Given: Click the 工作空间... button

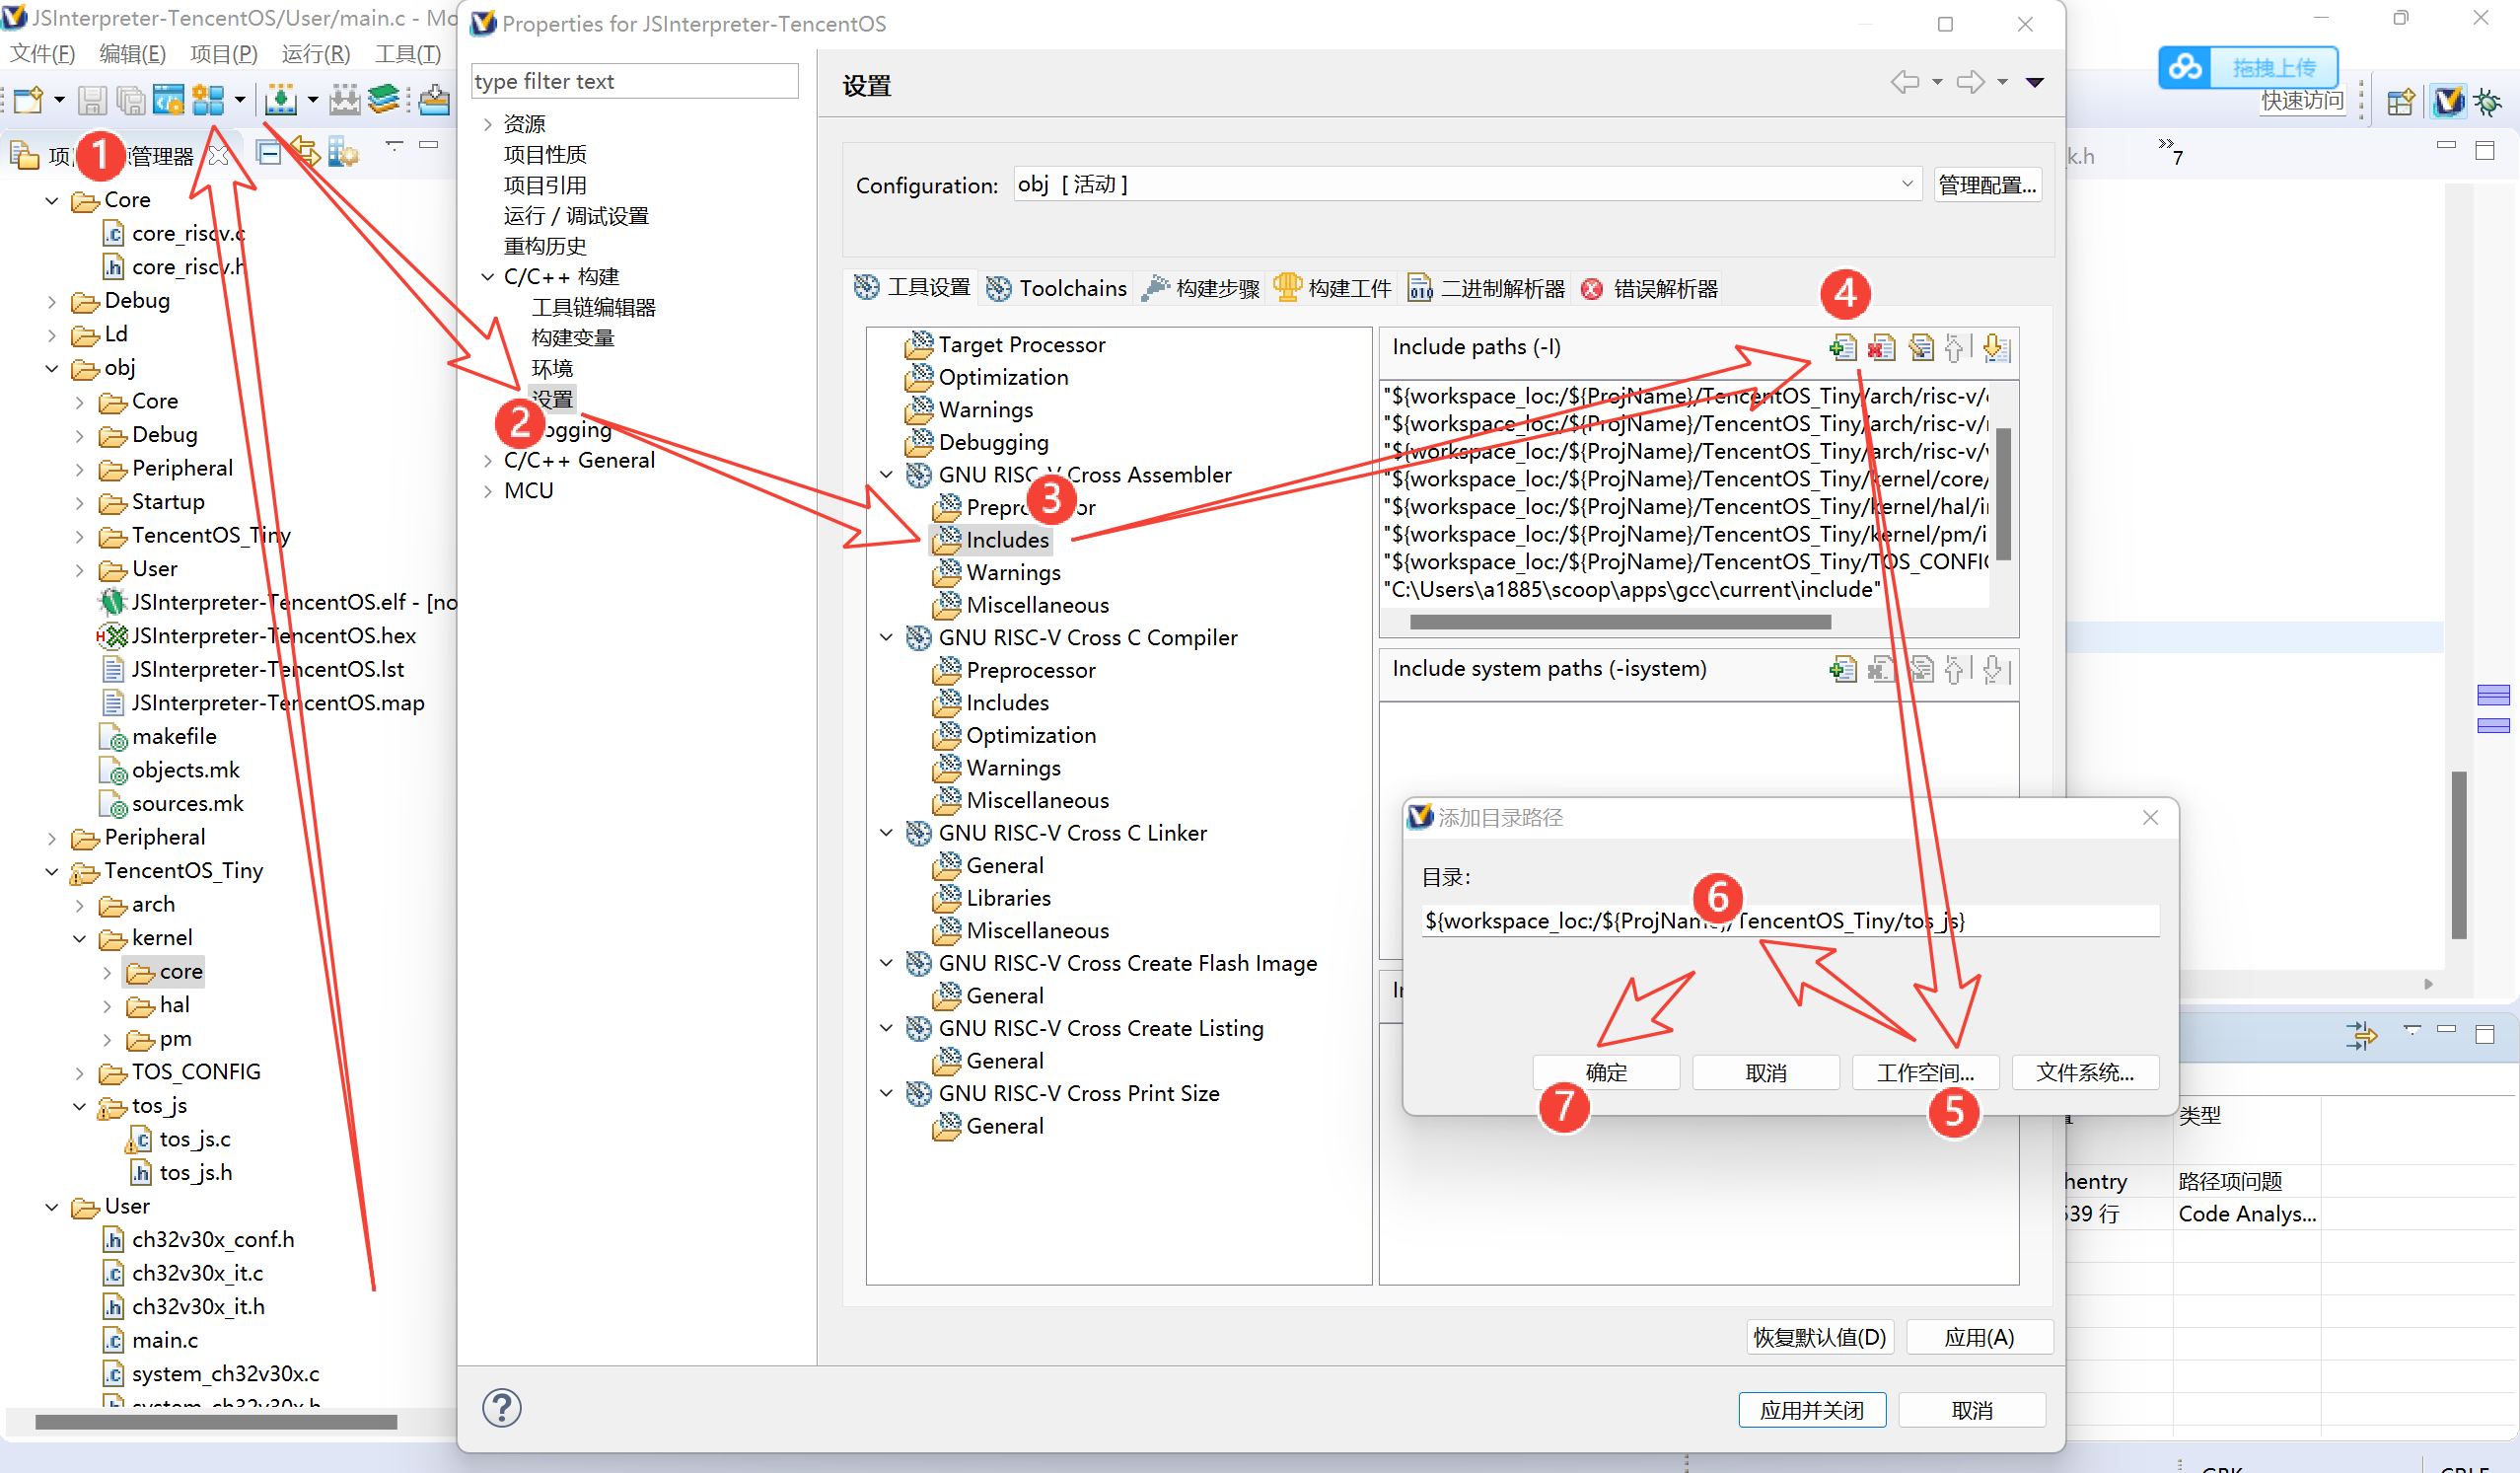Looking at the screenshot, I should coord(1924,1072).
